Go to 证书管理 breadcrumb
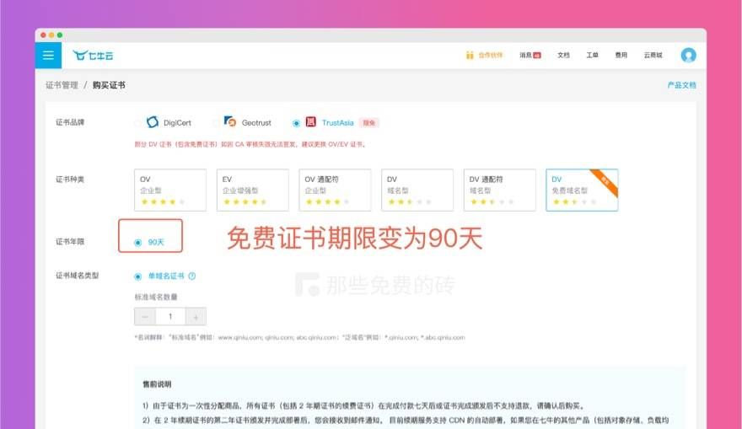 (62, 85)
